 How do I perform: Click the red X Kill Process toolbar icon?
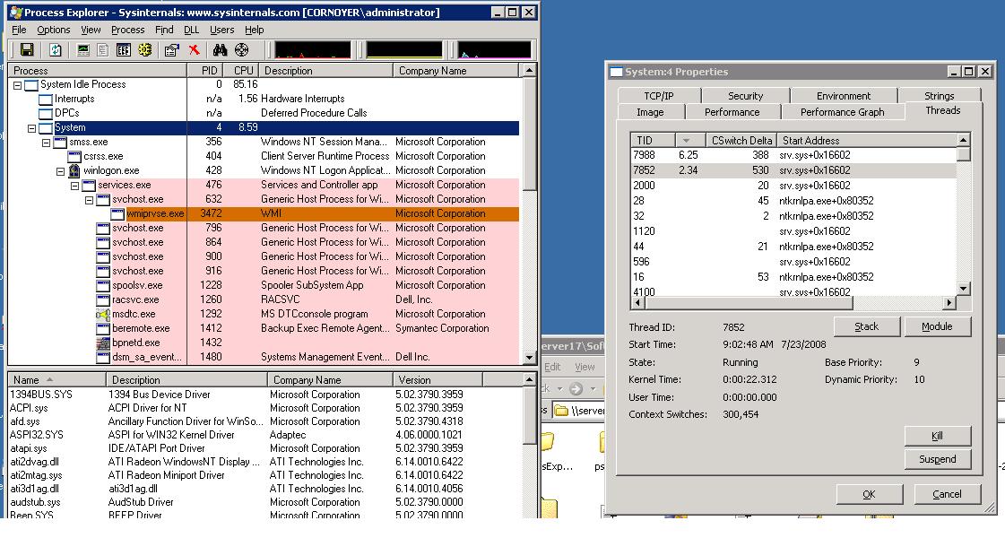[195, 50]
